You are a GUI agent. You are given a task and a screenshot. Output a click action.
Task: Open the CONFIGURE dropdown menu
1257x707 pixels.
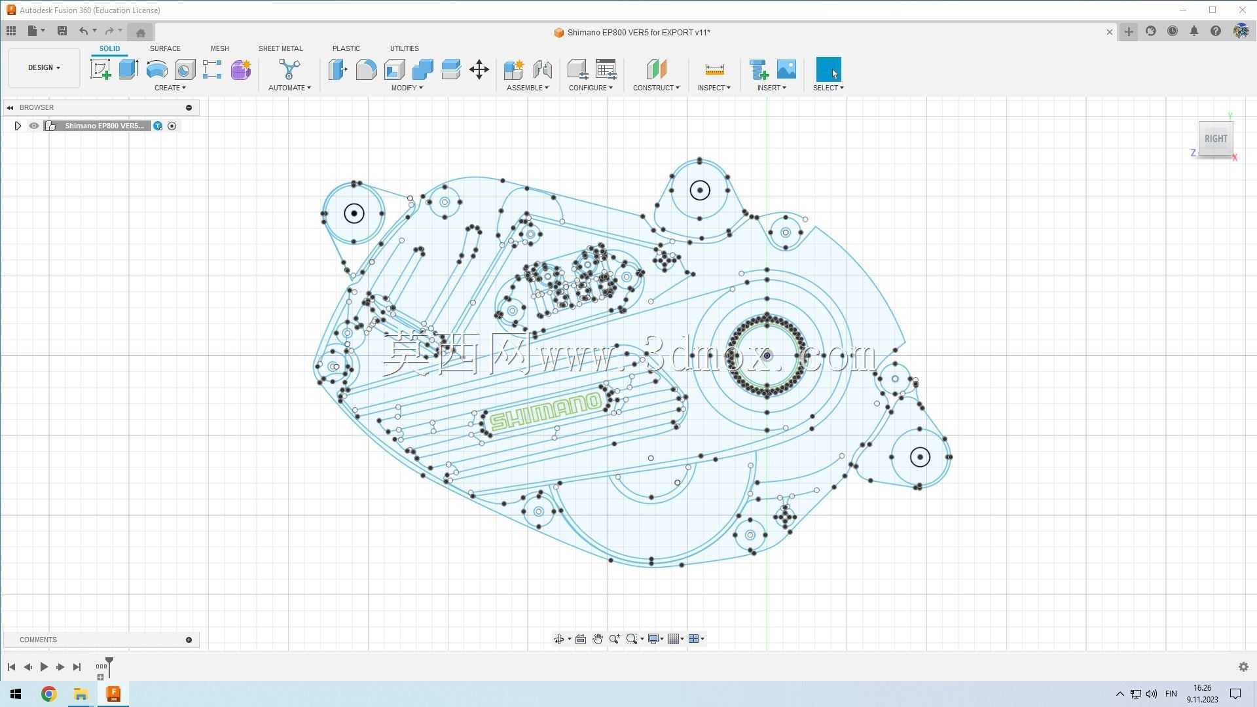(591, 88)
